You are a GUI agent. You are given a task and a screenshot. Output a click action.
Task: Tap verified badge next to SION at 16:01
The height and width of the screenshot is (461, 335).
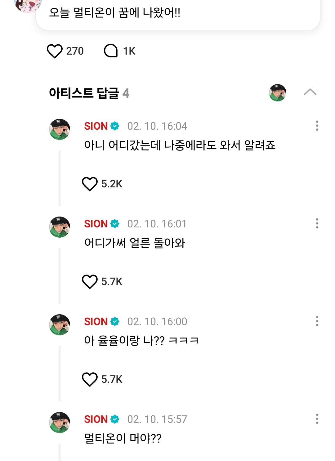tap(115, 224)
